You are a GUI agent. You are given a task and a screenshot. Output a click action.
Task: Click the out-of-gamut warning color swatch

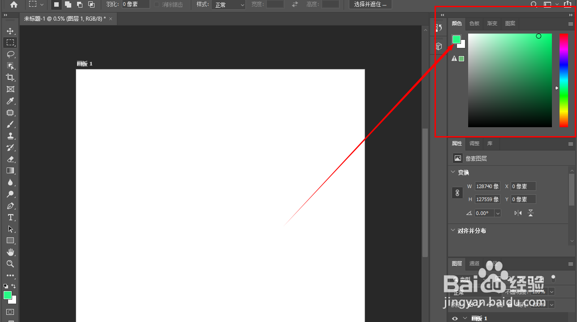click(x=461, y=59)
